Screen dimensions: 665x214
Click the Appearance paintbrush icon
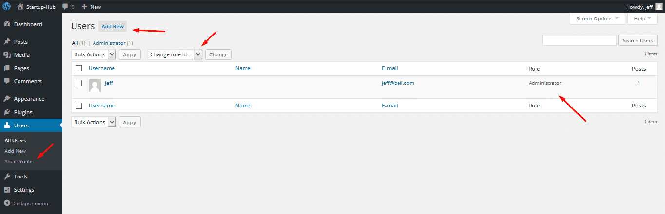(x=7, y=99)
